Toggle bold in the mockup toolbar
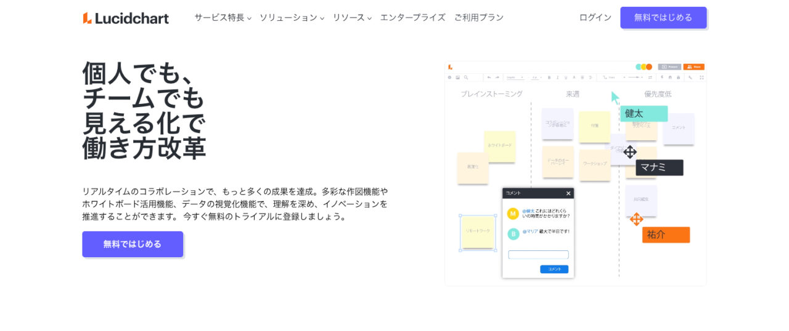Viewport: 789px width, 331px height. (x=549, y=78)
